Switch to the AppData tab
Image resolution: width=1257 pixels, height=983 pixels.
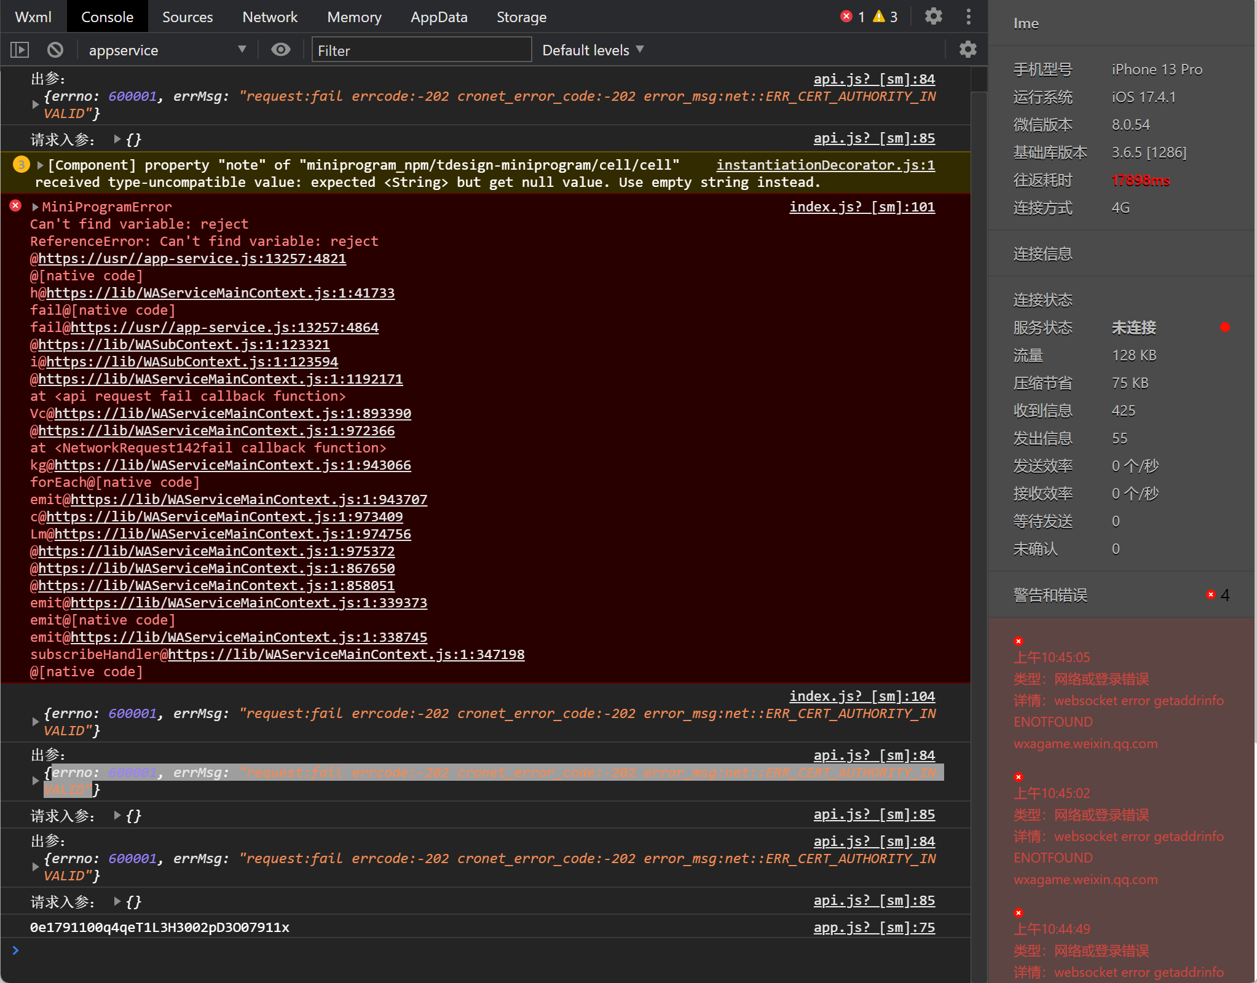438,17
